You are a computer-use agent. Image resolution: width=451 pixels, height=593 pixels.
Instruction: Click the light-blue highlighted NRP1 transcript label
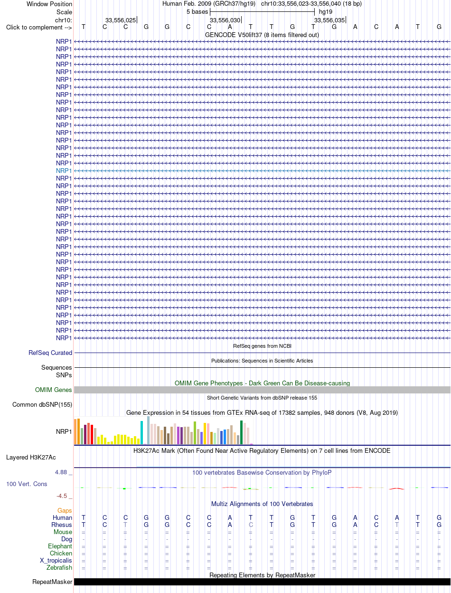[64, 171]
